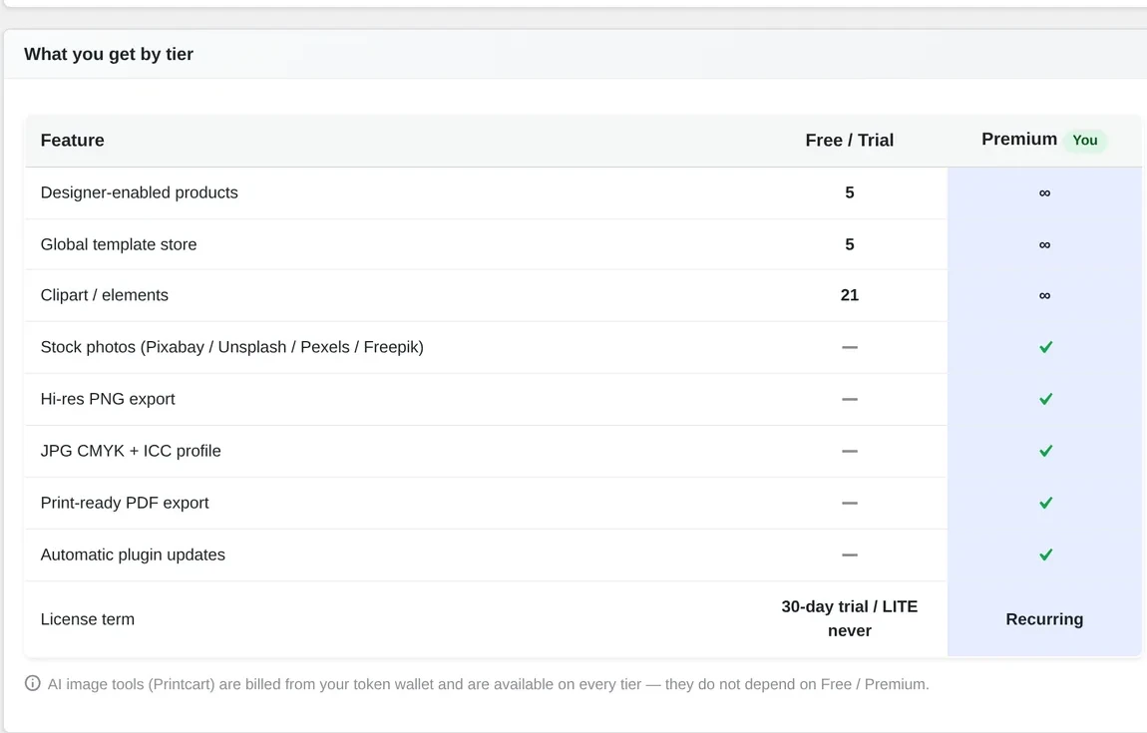The image size is (1147, 733).
Task: Select the Automatic plugin updates label
Action: [133, 554]
